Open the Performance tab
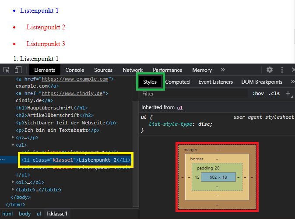The image size is (295, 219). [x=168, y=70]
